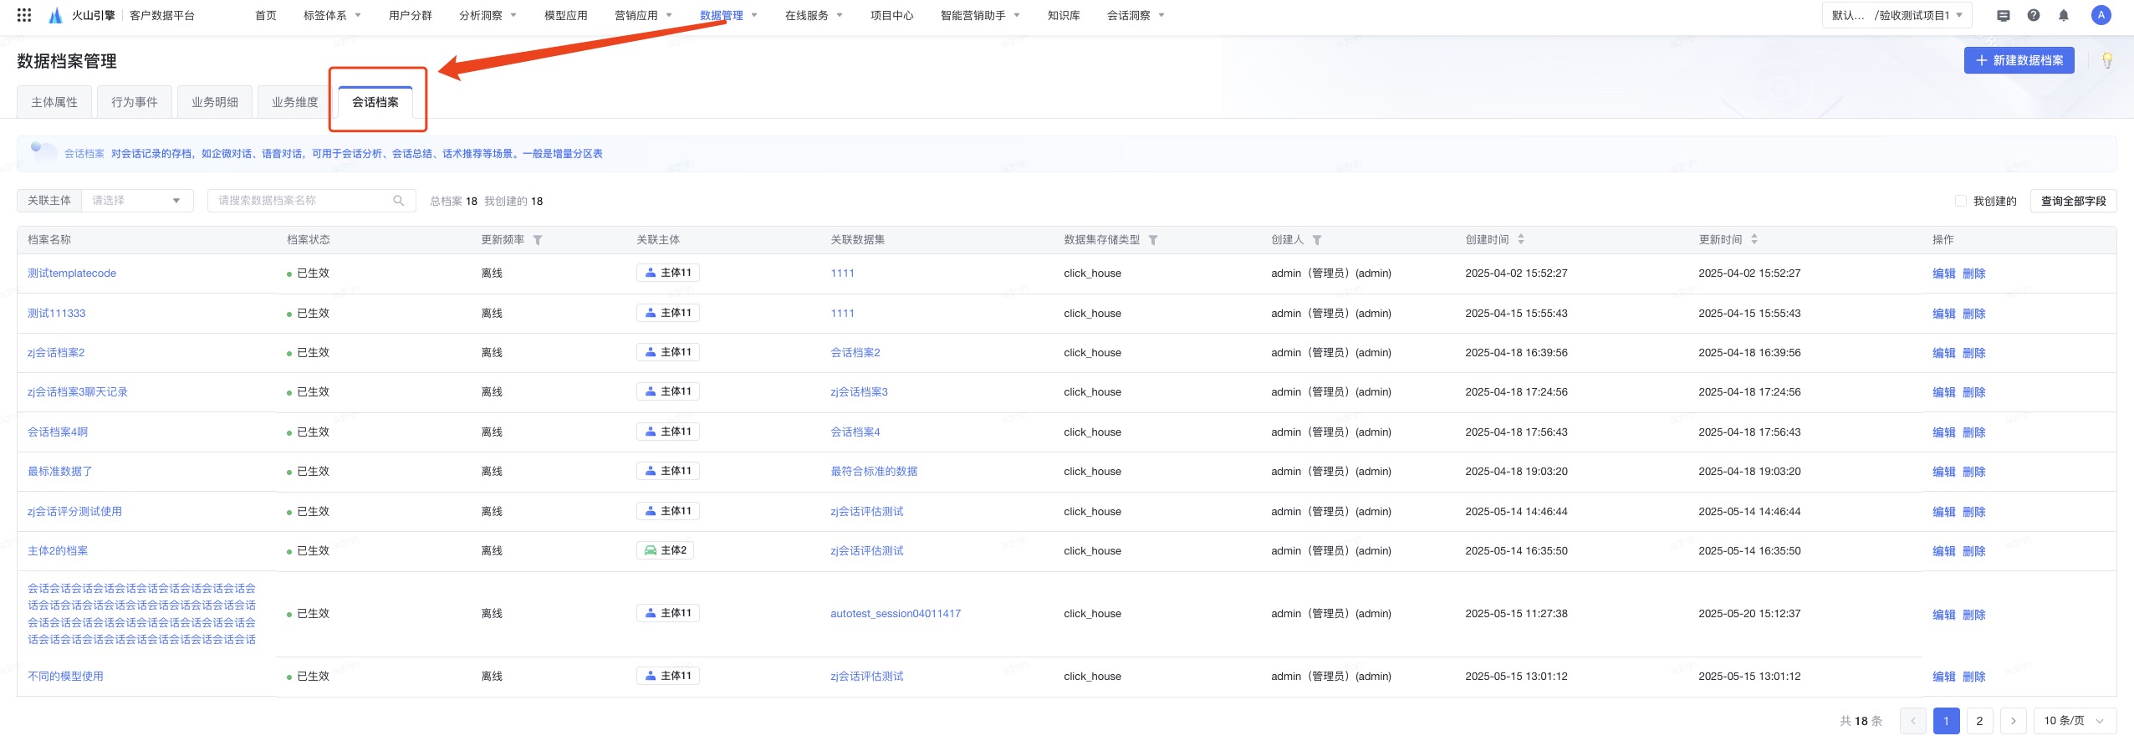
Task: Expand the 在线服务 menu
Action: tap(814, 15)
